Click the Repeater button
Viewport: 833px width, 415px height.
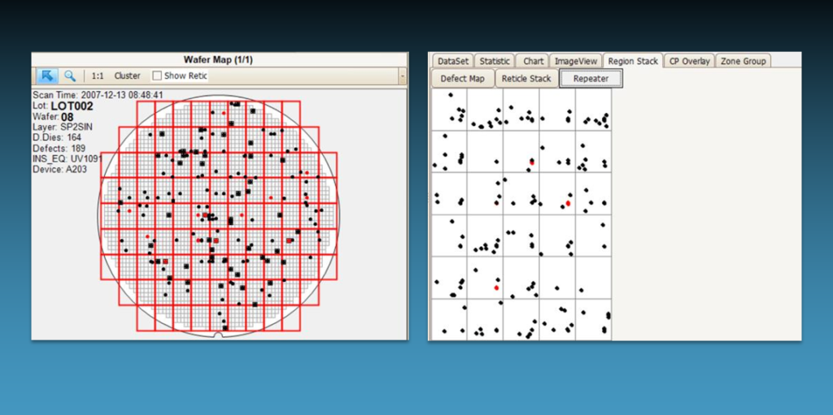click(591, 79)
